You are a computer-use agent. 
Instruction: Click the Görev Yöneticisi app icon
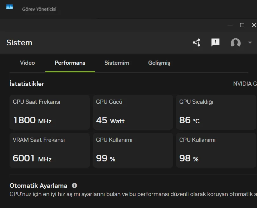click(x=10, y=7)
